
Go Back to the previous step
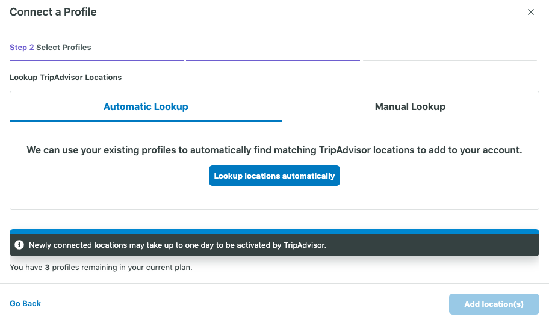pyautogui.click(x=25, y=304)
